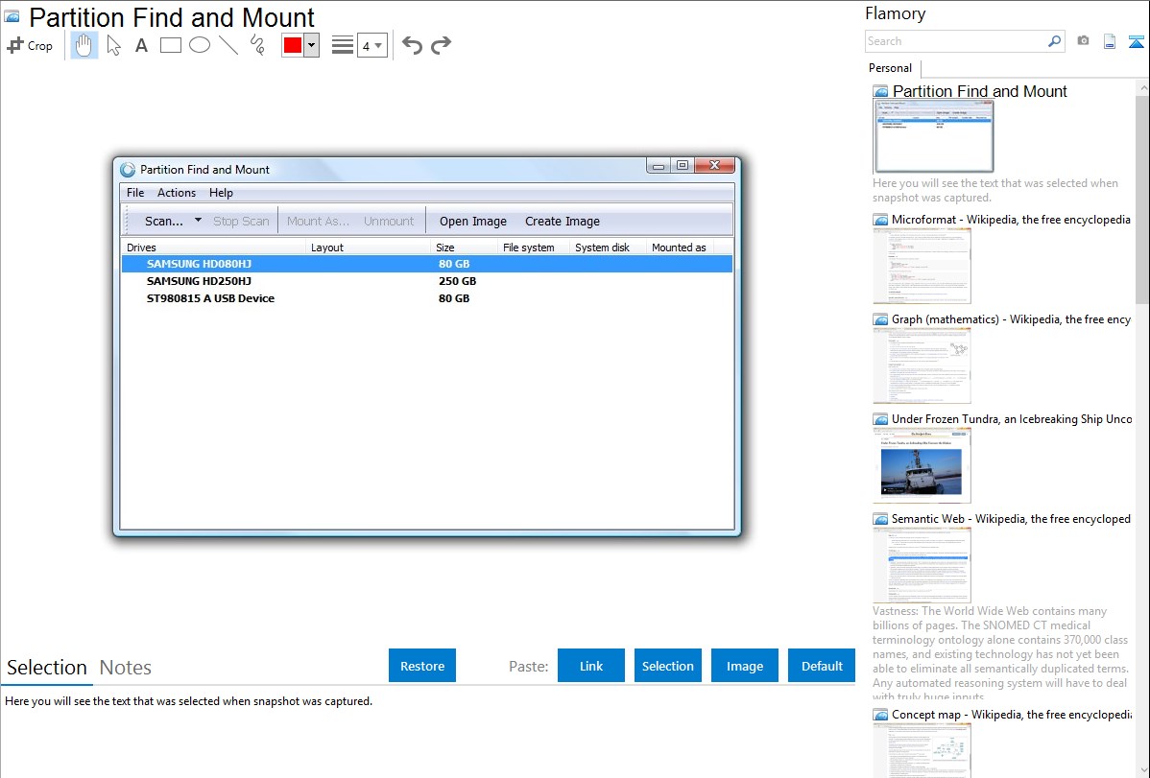Viewport: 1150px width, 778px height.
Task: Click the blue collapse panel icon
Action: click(1136, 41)
